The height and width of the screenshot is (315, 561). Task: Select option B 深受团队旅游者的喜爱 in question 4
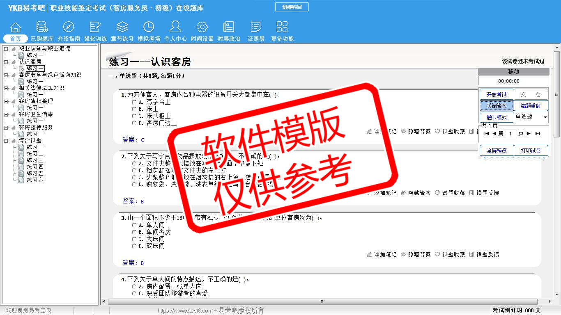click(134, 294)
